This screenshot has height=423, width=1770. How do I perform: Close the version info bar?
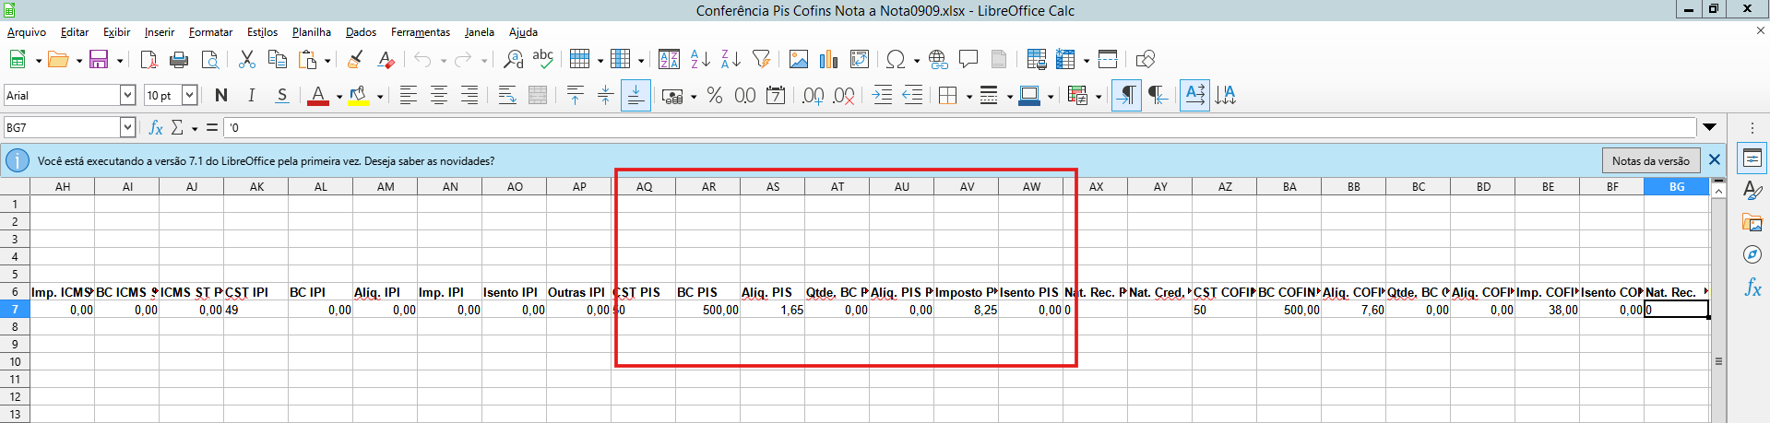[1715, 159]
